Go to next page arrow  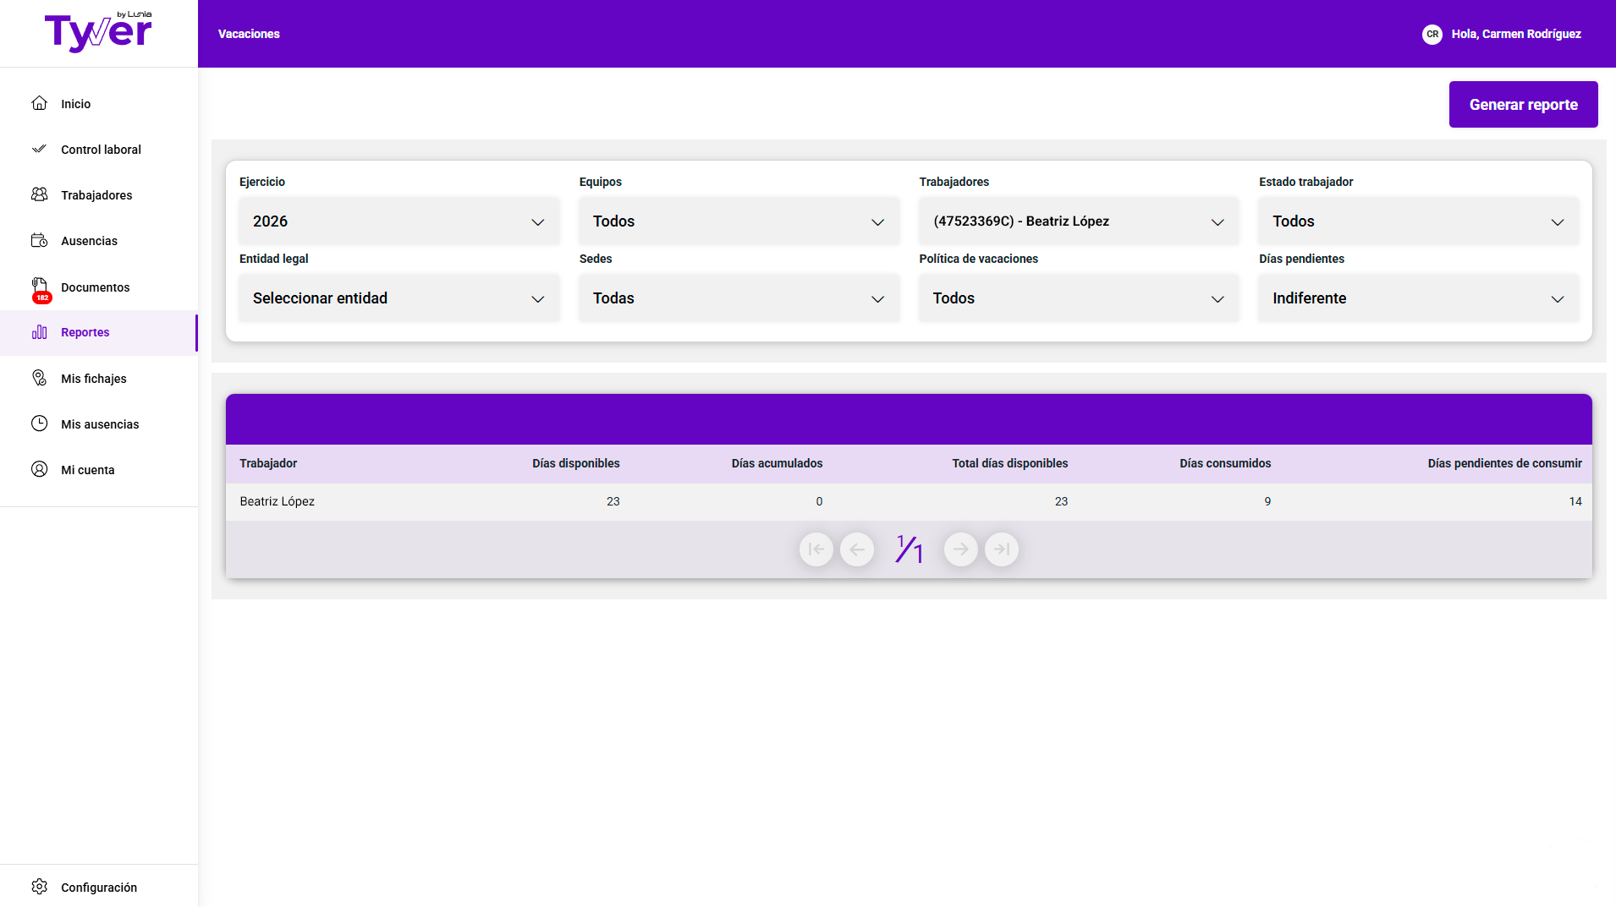960,549
